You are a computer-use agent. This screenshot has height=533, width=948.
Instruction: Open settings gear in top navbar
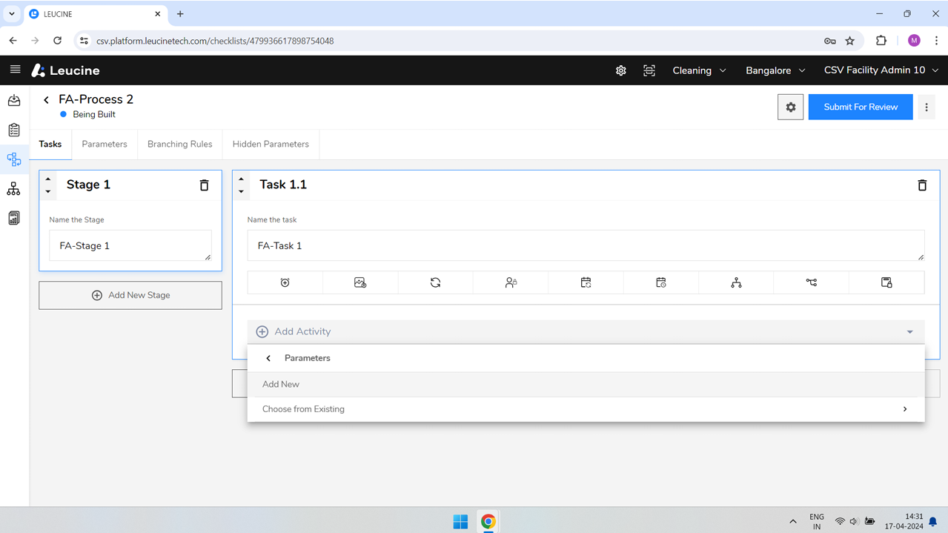621,70
